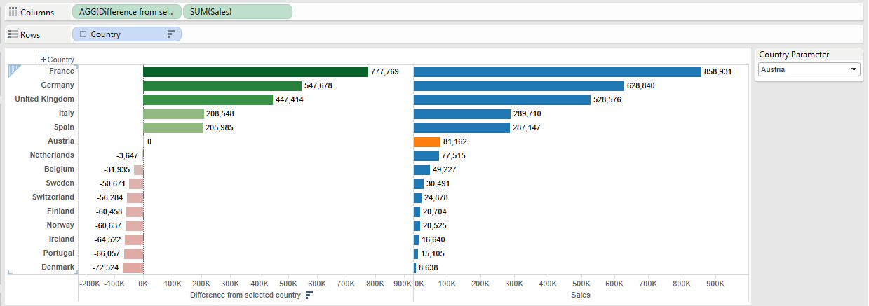Click the Columns shelf icon

(x=12, y=12)
